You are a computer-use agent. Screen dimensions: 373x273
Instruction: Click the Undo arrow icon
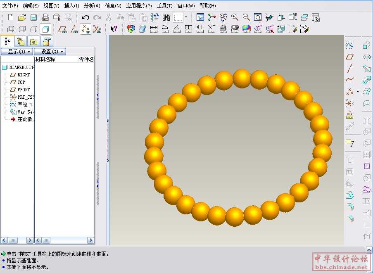pyautogui.click(x=85, y=17)
